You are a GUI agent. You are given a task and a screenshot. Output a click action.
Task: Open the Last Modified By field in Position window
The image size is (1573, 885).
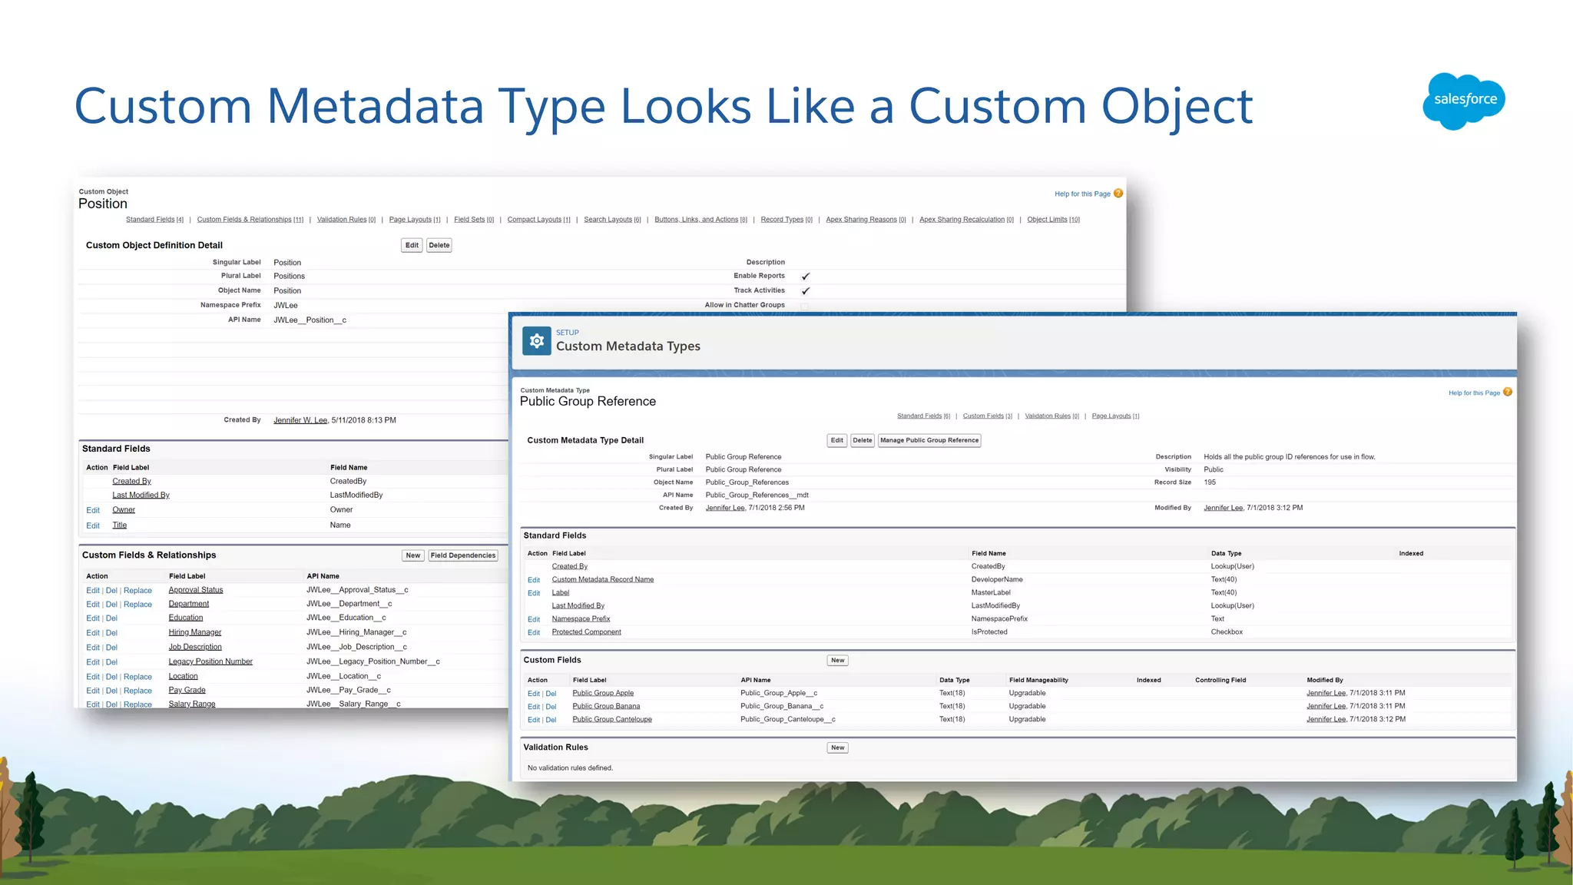[141, 496]
